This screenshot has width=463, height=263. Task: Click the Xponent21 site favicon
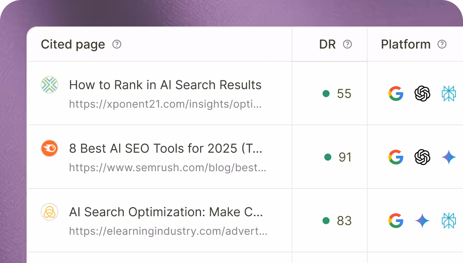point(49,85)
